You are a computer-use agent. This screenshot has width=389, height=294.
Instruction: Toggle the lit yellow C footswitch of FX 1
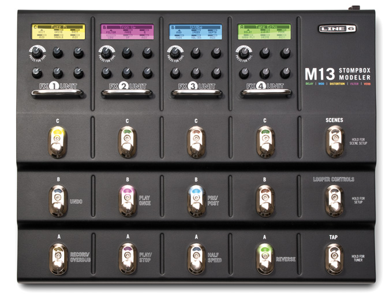point(57,142)
